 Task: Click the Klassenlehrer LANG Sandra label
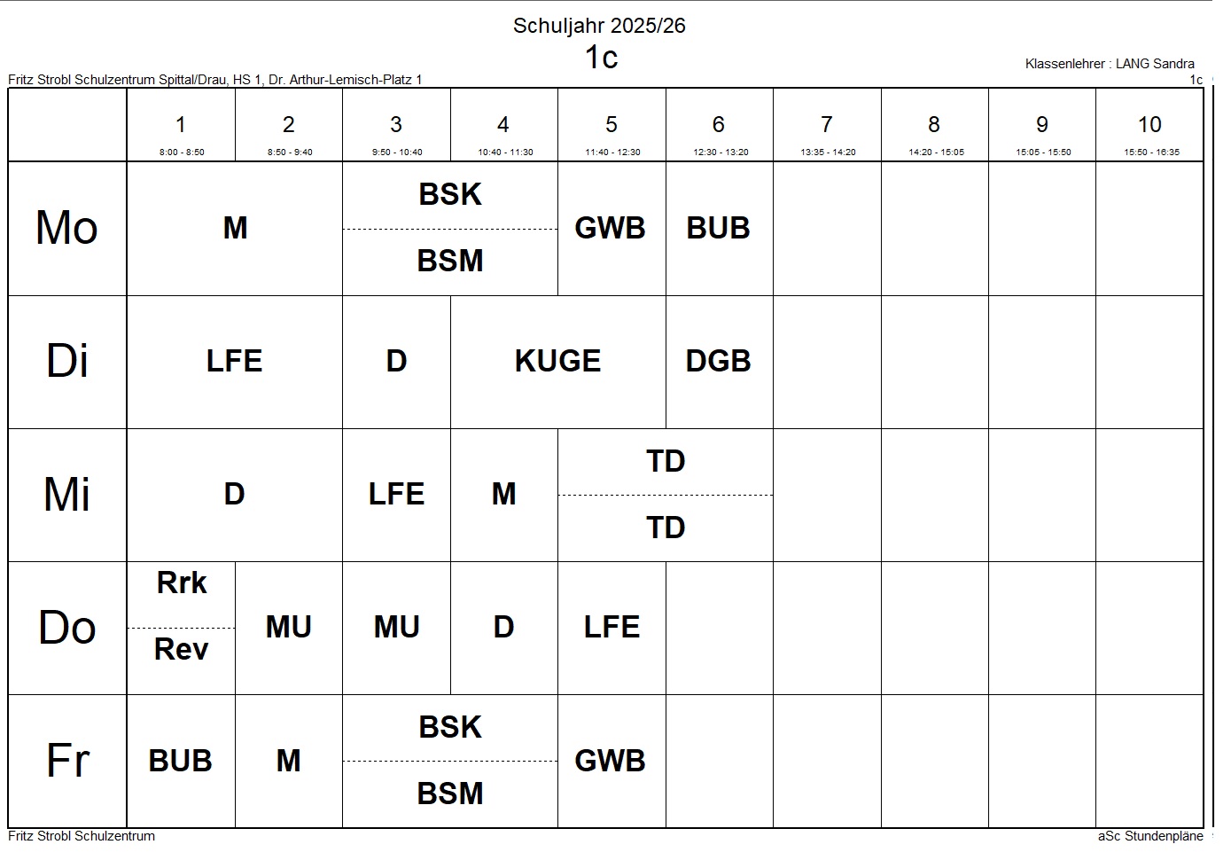tap(1110, 64)
